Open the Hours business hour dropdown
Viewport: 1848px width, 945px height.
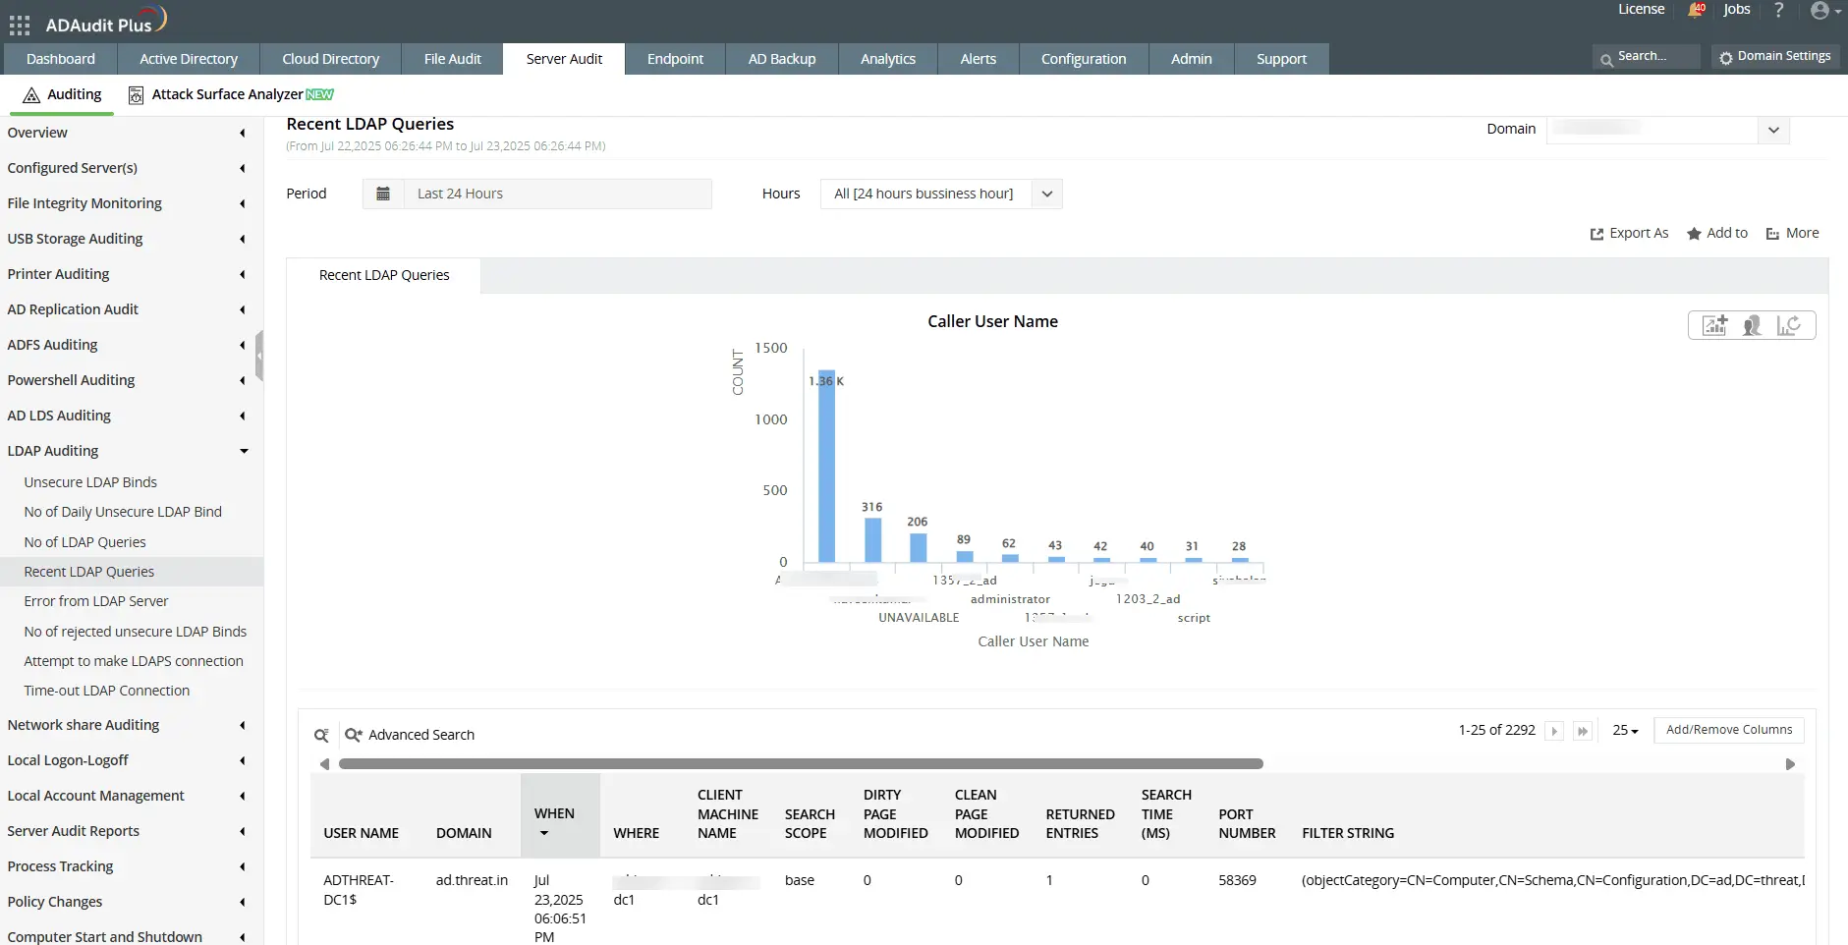click(1046, 194)
